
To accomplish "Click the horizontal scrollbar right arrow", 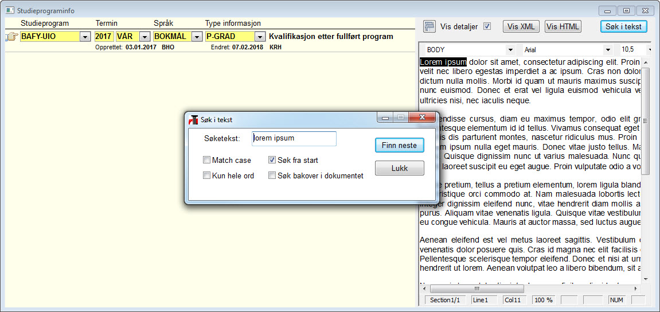I will (635, 289).
